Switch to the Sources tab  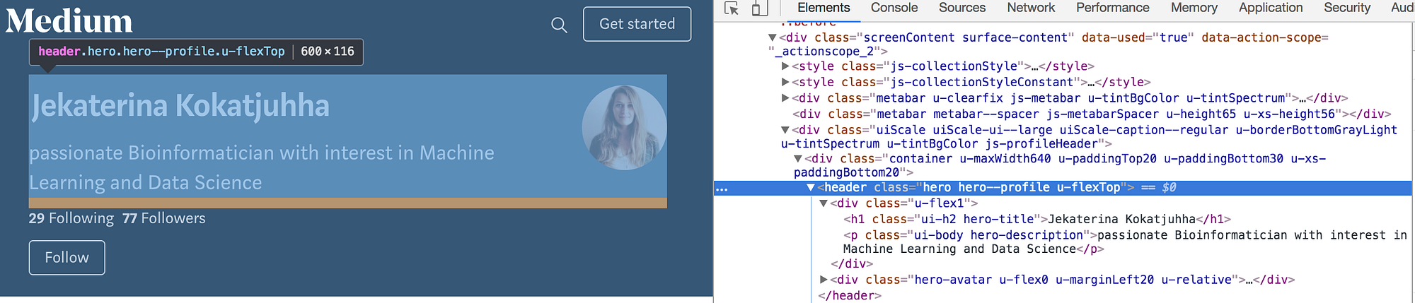pos(962,8)
